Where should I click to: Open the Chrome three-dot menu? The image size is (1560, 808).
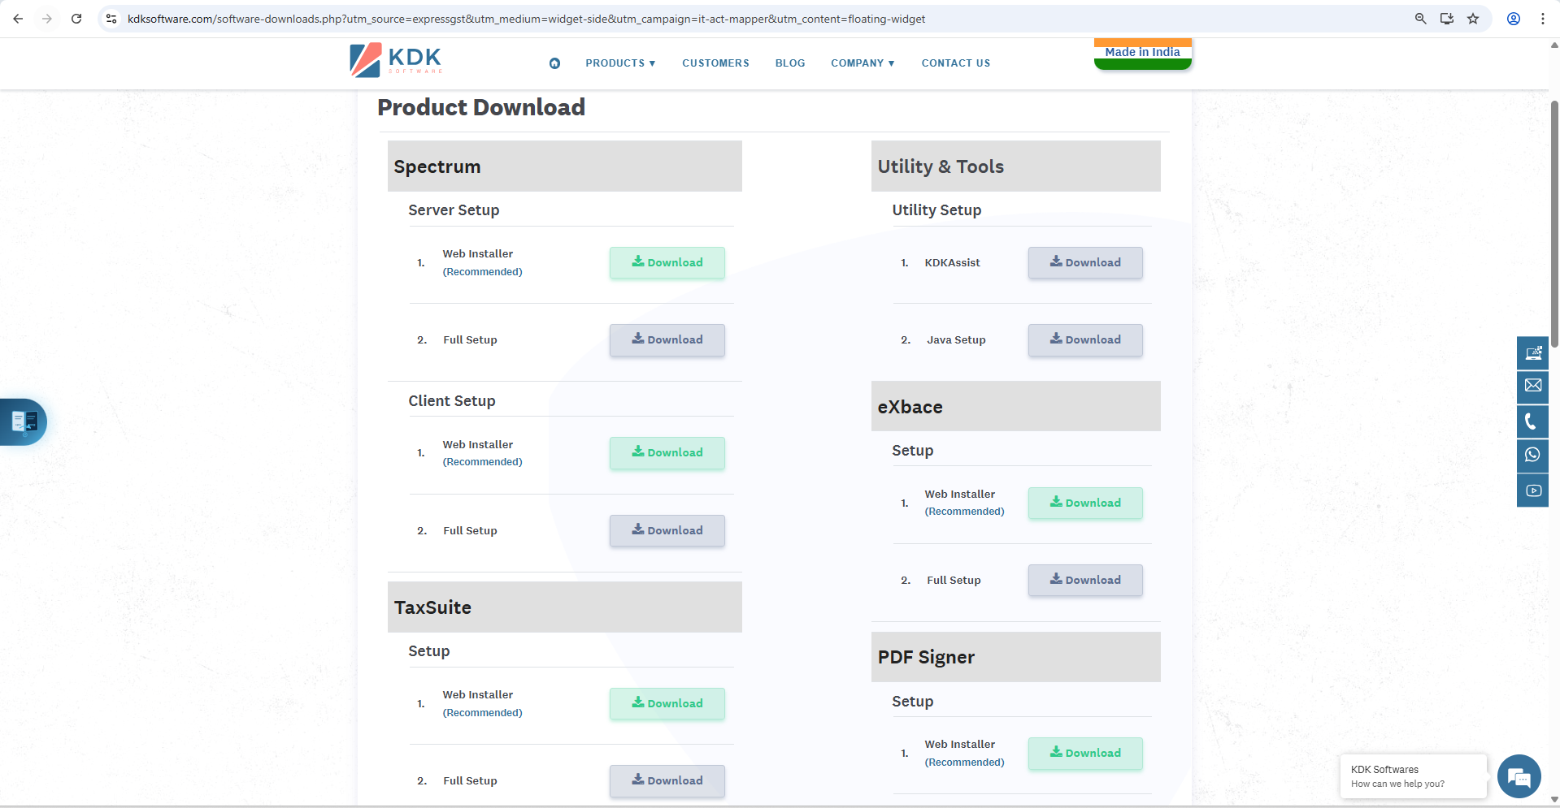coord(1542,19)
